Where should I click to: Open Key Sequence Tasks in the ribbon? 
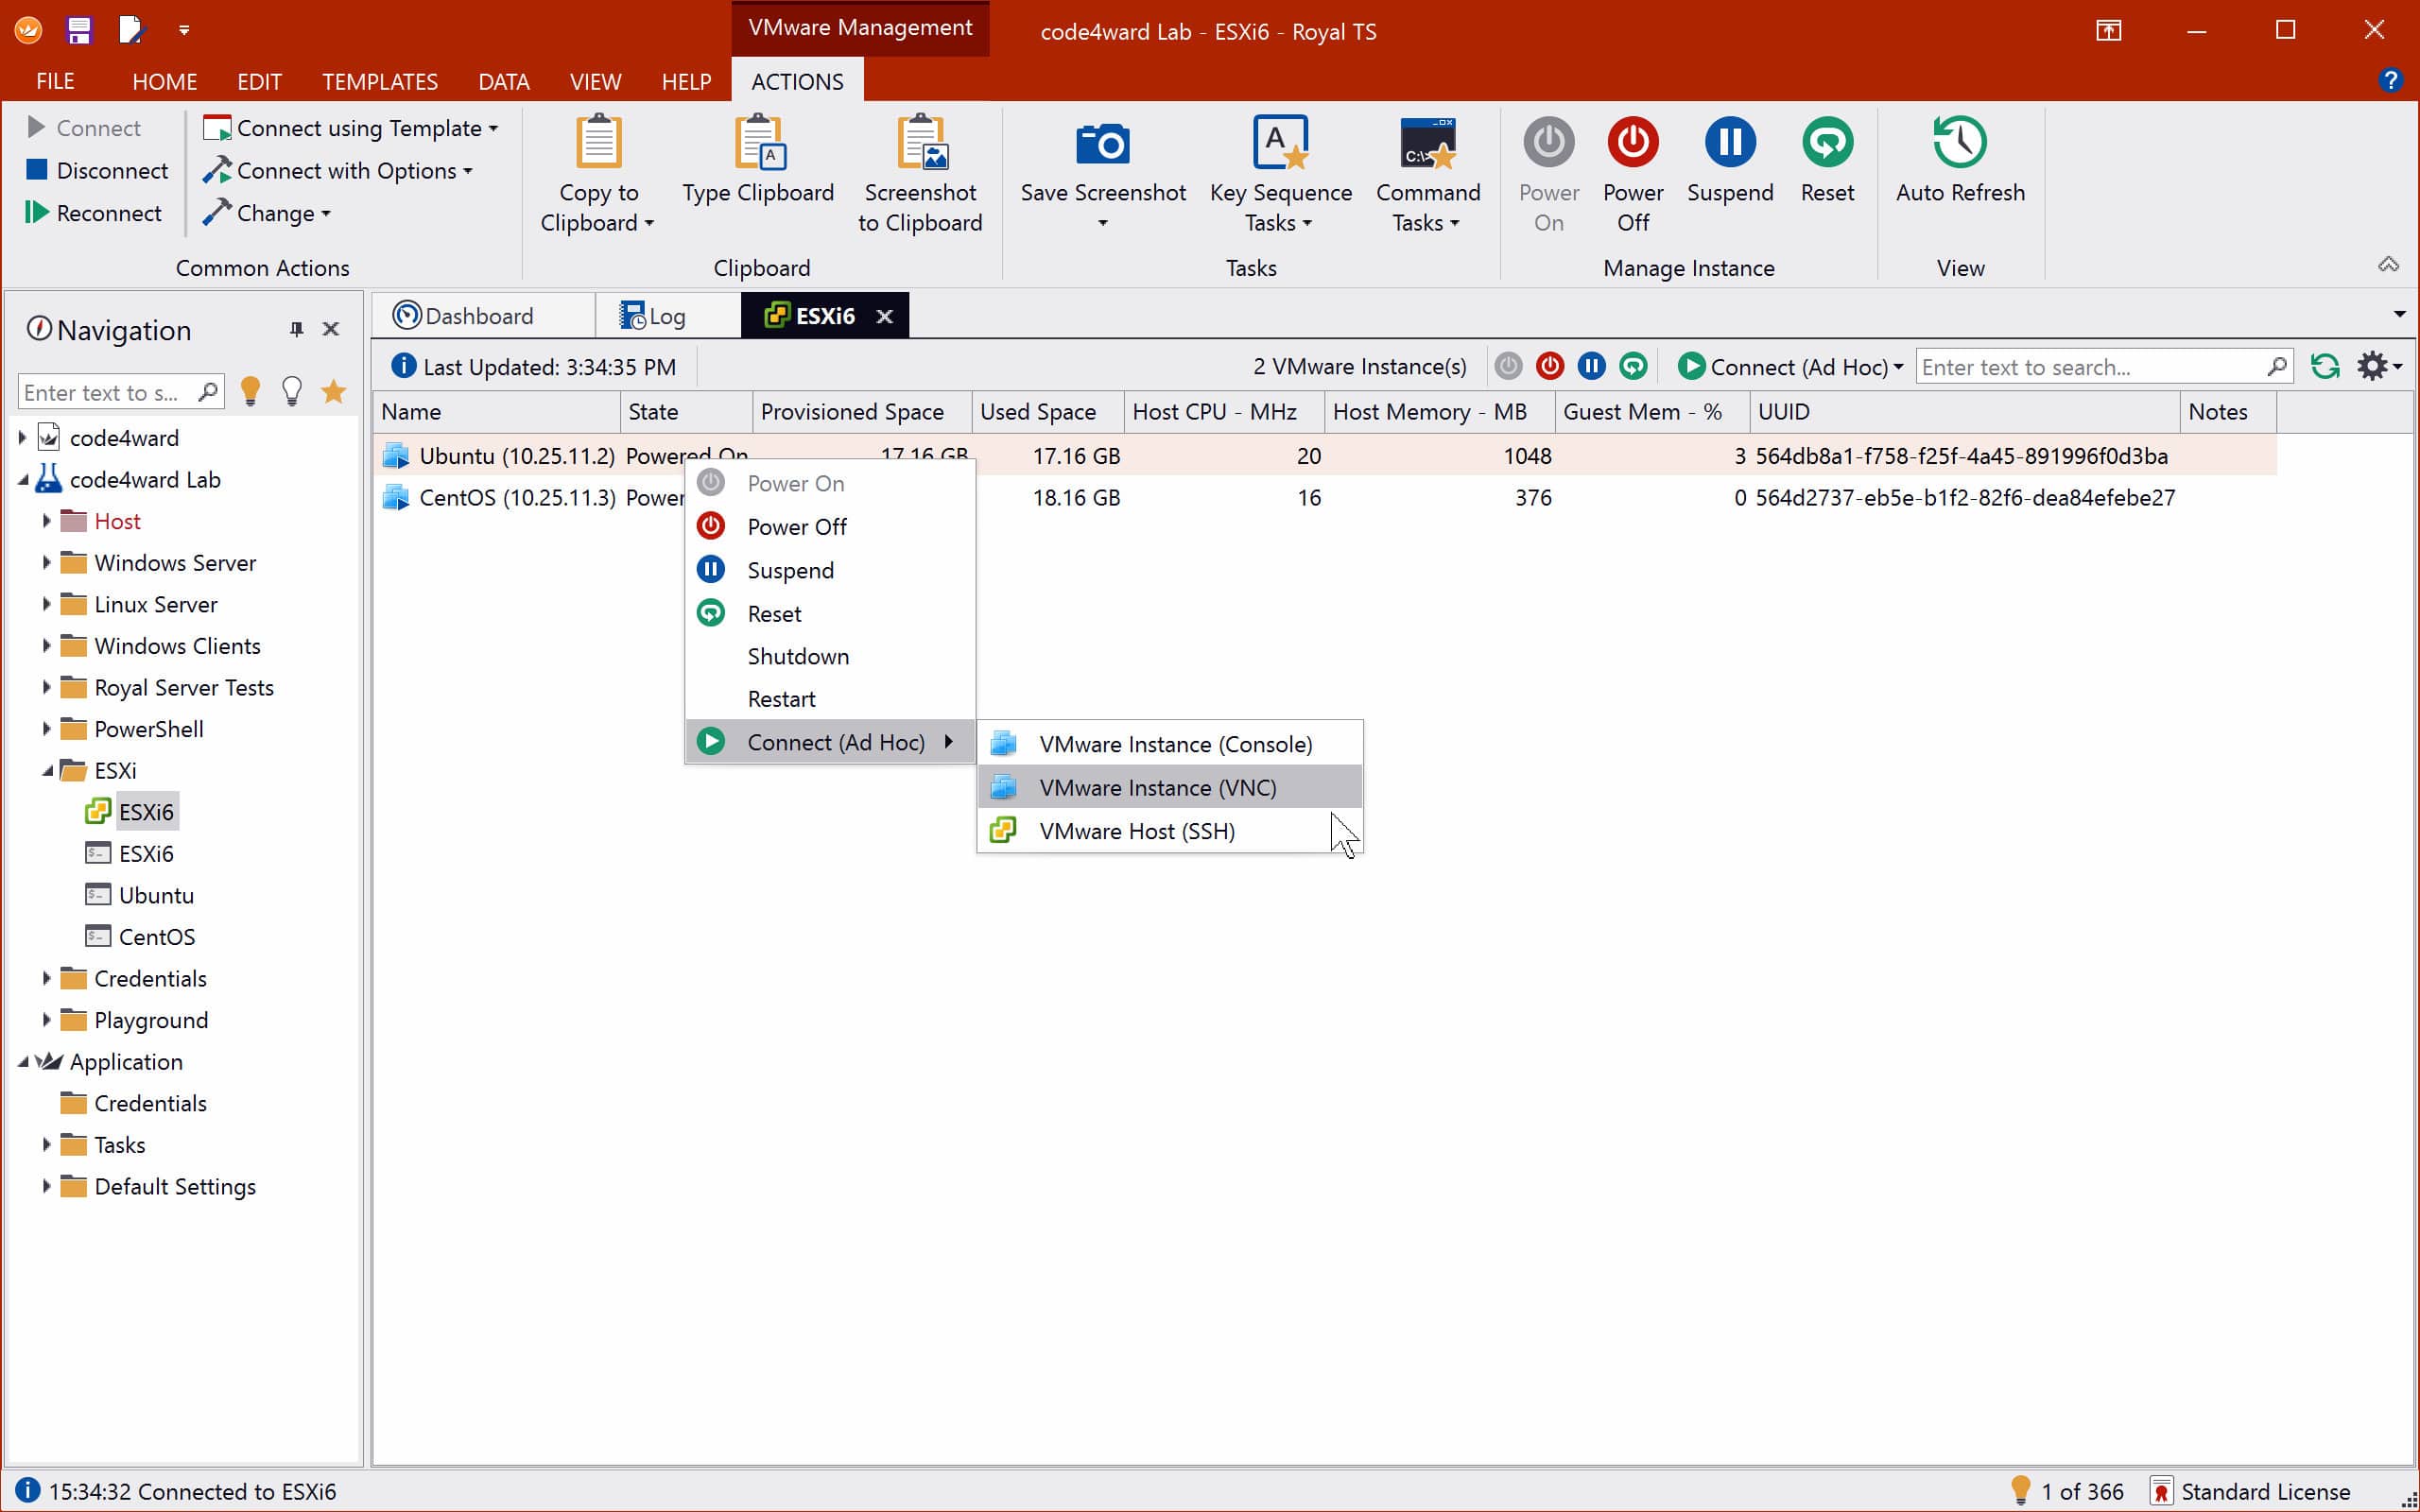click(1280, 174)
